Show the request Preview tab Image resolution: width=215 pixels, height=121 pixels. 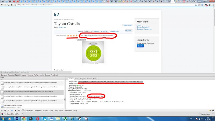(77, 79)
